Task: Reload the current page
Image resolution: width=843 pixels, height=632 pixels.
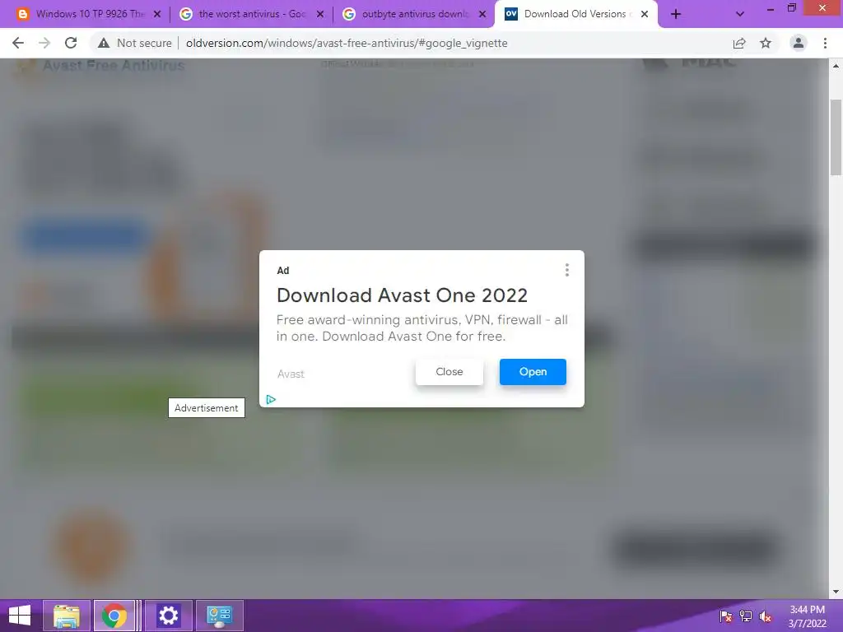Action: [71, 43]
